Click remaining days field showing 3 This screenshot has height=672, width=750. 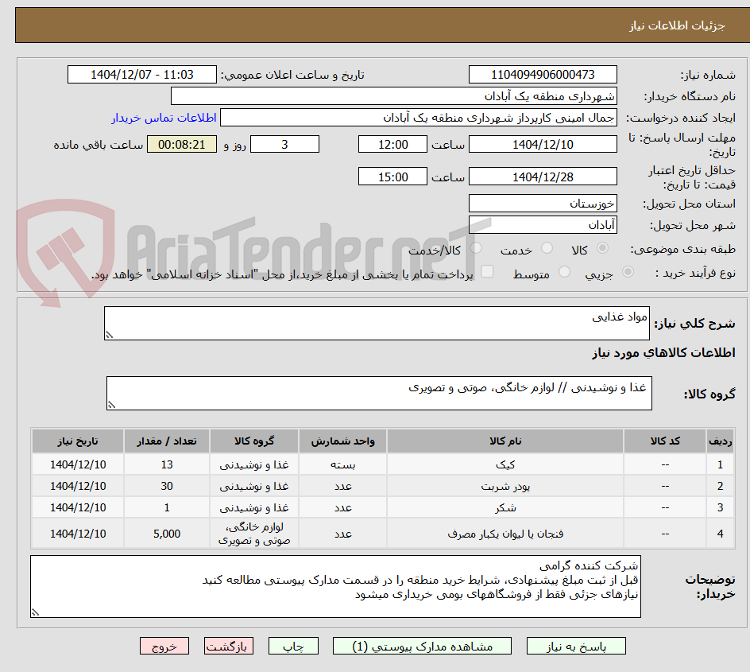coord(284,144)
